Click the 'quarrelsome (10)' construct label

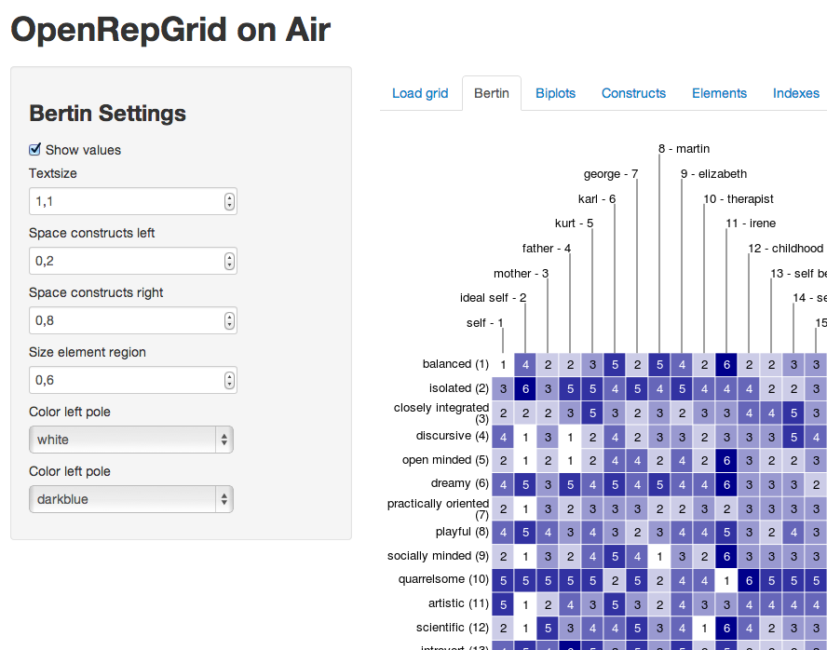pyautogui.click(x=443, y=579)
